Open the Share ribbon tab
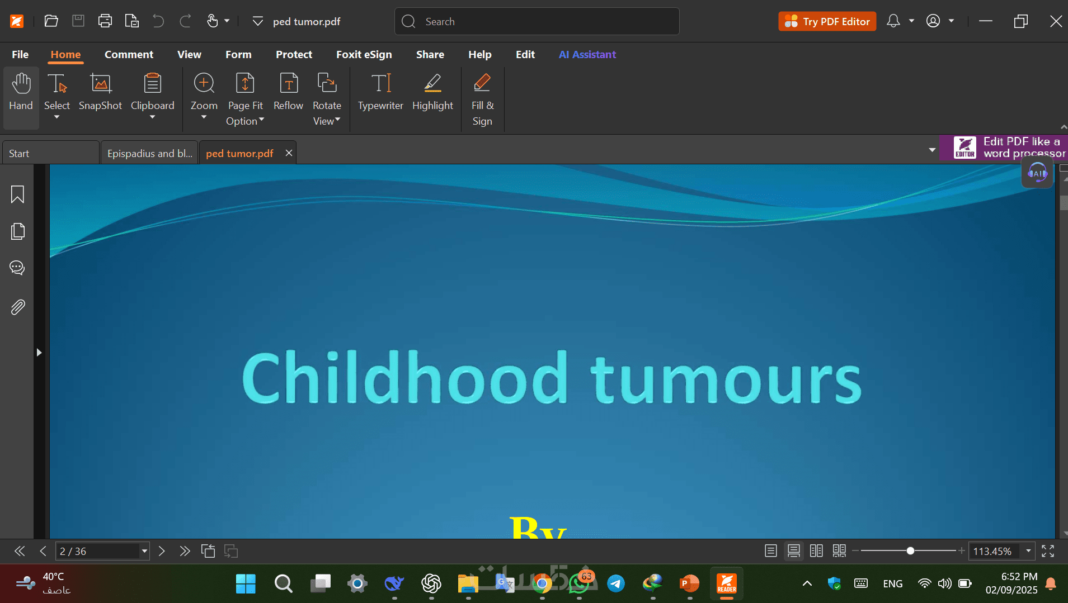 coord(430,54)
